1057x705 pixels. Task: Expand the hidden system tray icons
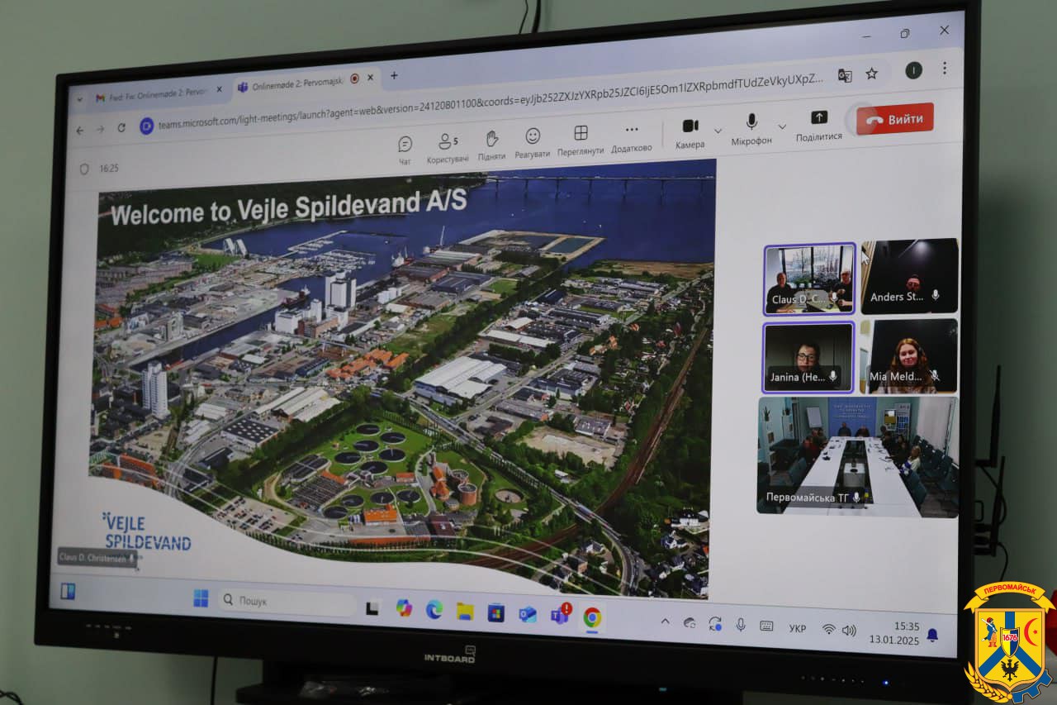(665, 621)
